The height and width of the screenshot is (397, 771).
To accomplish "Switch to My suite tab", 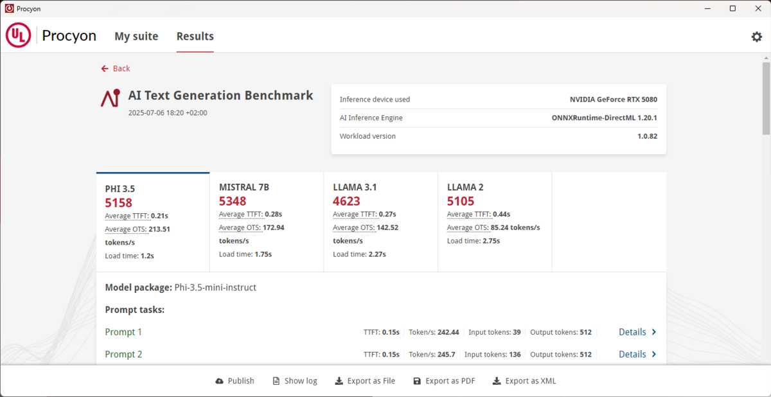I will pos(136,36).
